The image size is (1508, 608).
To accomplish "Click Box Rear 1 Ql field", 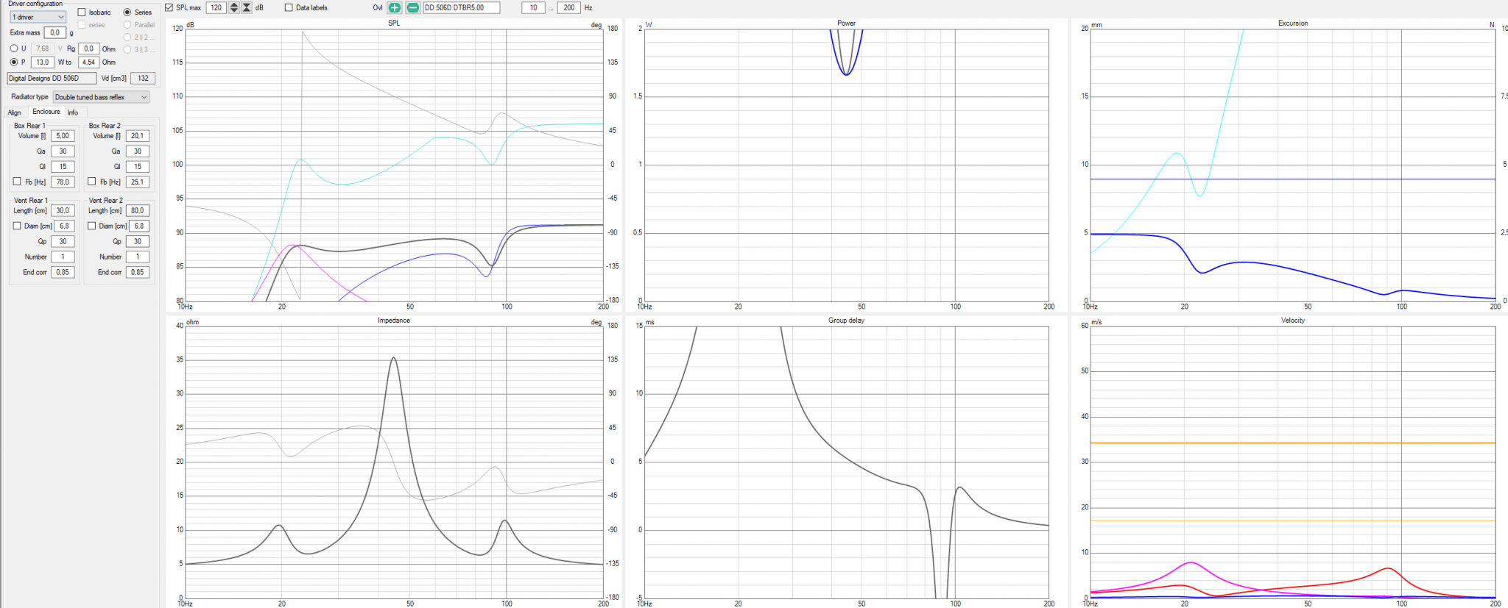I will pyautogui.click(x=63, y=167).
